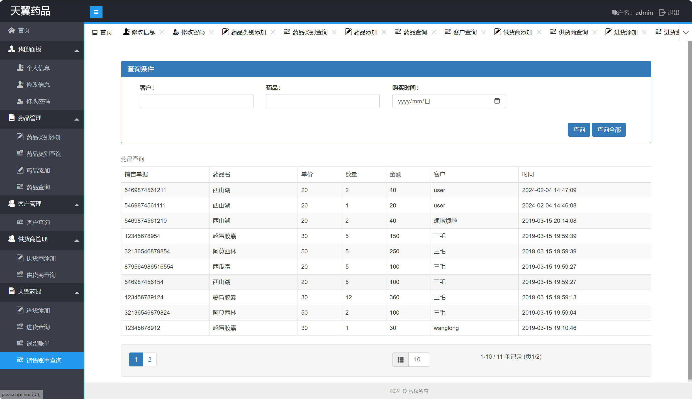This screenshot has width=692, height=399.
Task: Open the calendar icon in 购买时间 field
Action: [498, 101]
